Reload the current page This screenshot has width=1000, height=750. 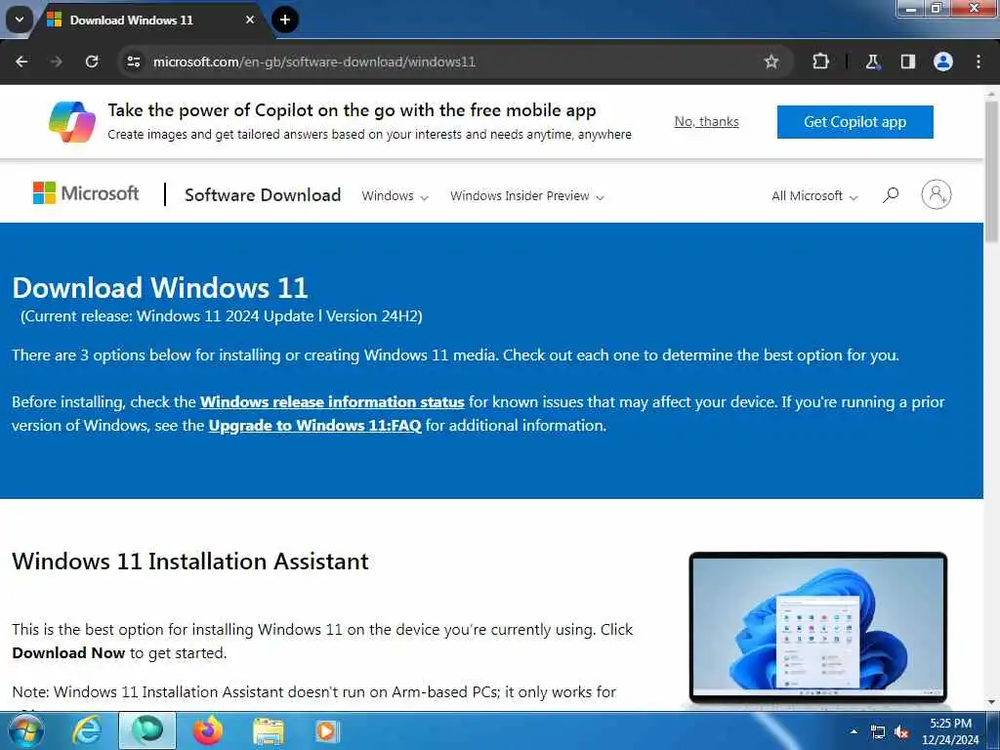click(x=92, y=62)
